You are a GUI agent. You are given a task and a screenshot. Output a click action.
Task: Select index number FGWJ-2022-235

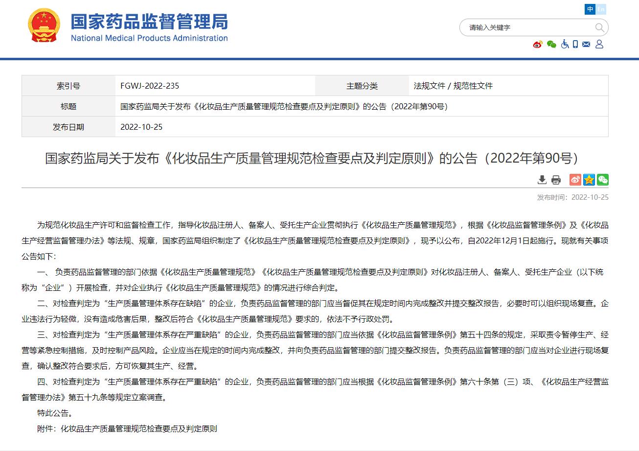tap(150, 86)
